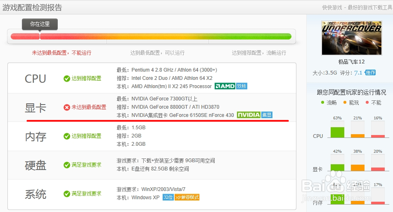Click the green check icon in 硬盘 row
The height and width of the screenshot is (212, 393).
pyautogui.click(x=67, y=165)
